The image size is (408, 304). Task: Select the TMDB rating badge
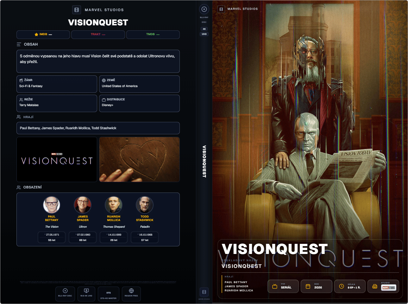[x=153, y=35]
